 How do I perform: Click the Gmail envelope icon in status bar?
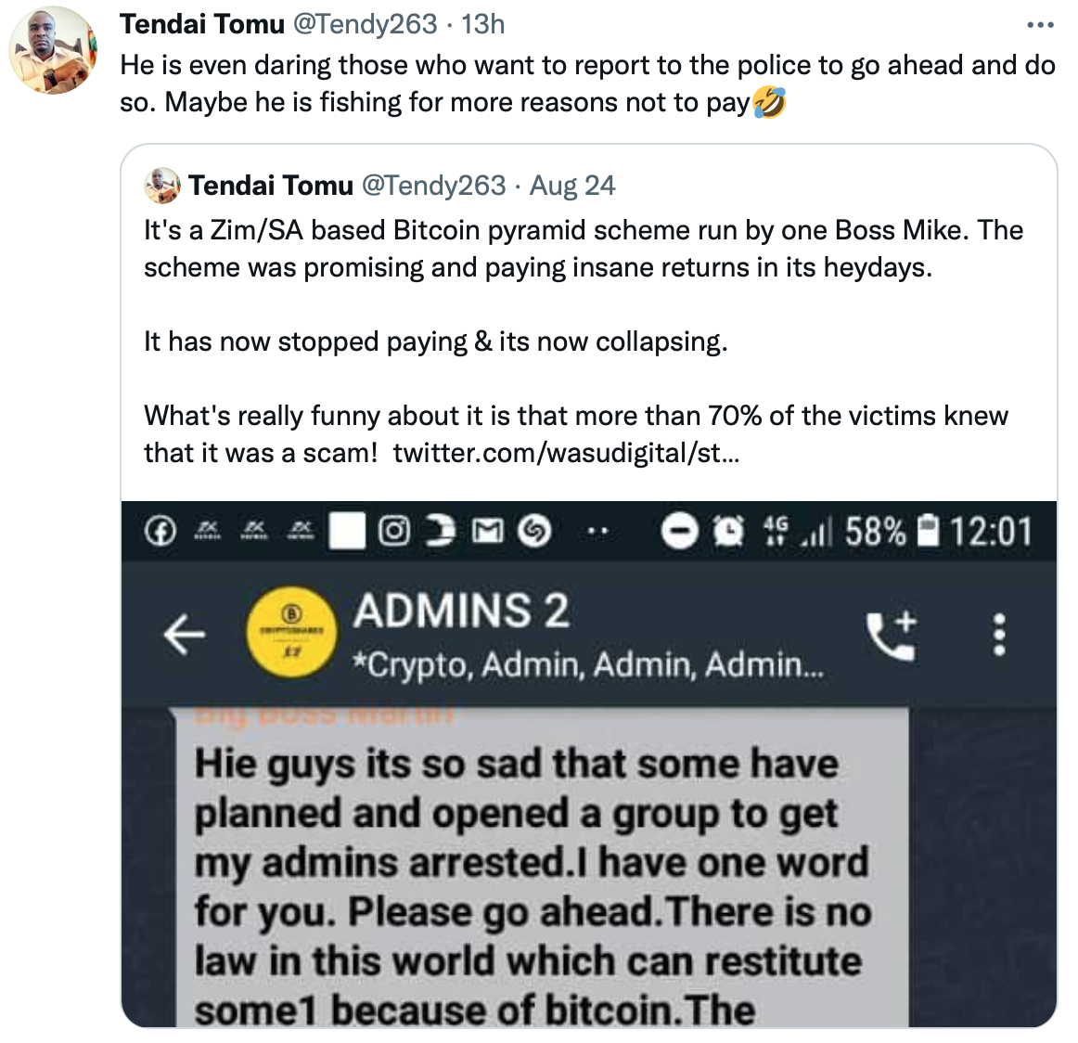pos(488,532)
